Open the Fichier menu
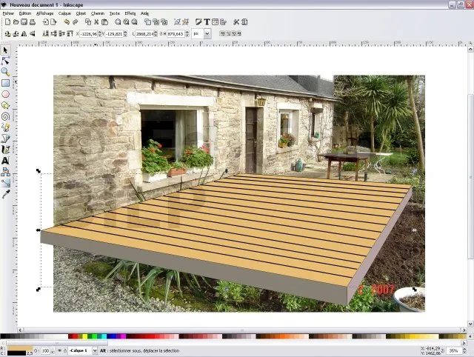474x357 pixels. pos(8,13)
